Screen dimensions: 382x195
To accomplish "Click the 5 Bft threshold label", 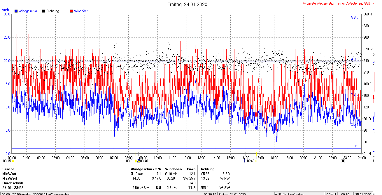I will (354, 17).
